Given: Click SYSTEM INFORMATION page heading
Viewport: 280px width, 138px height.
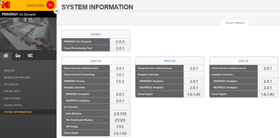Looking at the screenshot, I should tap(97, 7).
